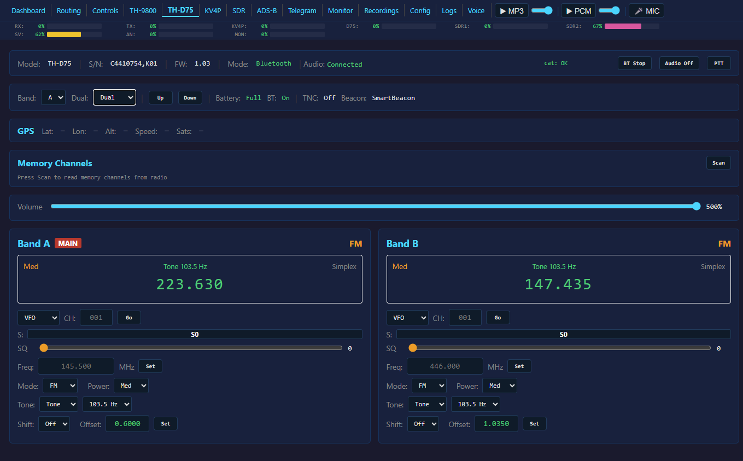Open Band A Mode dropdown
Image resolution: width=743 pixels, height=461 pixels.
click(60, 386)
